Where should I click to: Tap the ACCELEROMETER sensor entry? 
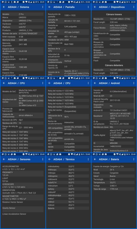[x=23, y=168]
